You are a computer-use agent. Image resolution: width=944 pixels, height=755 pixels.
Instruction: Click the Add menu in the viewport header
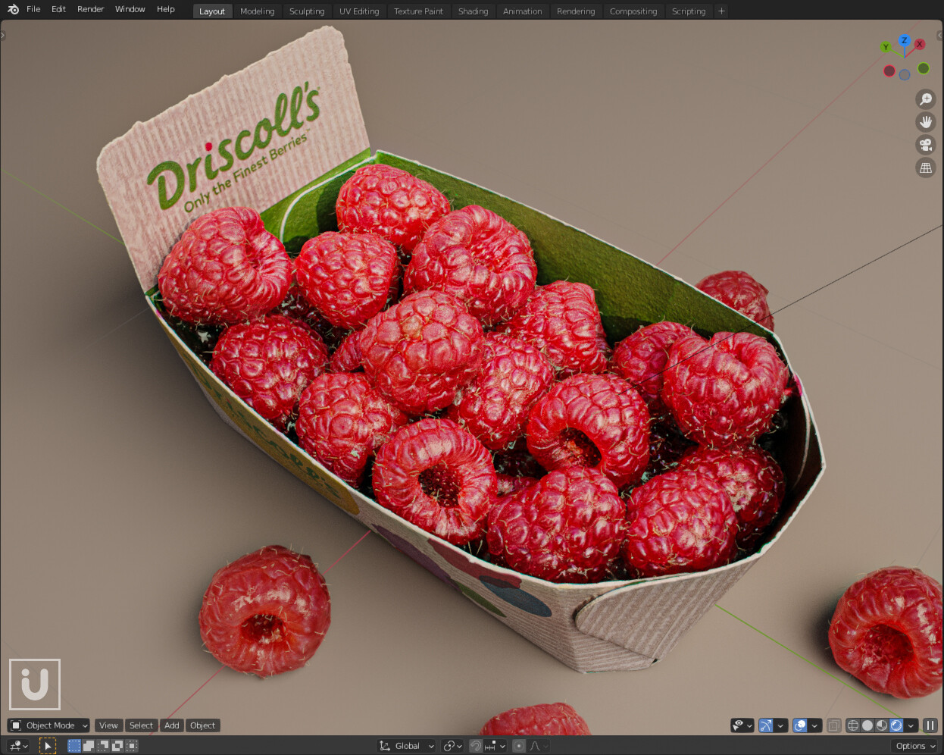pos(171,725)
